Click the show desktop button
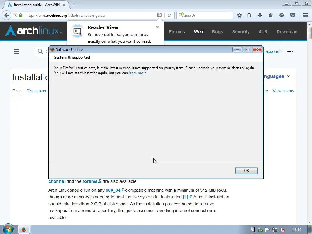This screenshot has height=234, width=312. 310,229
